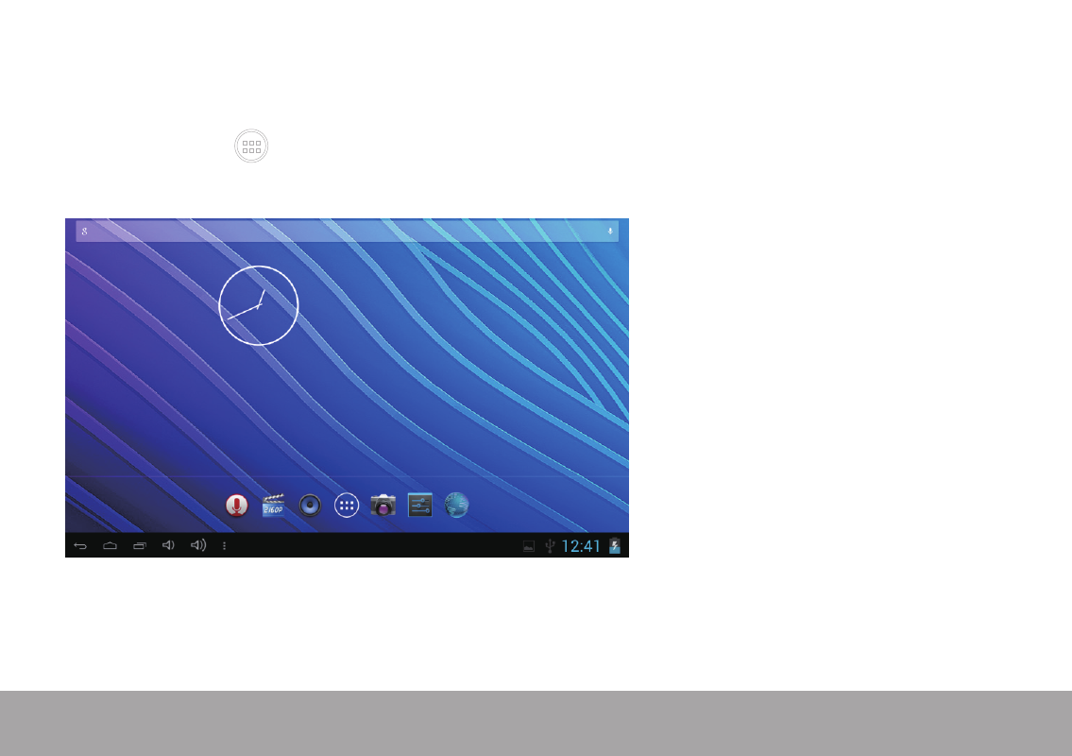Raise volume with the louder speaker button

pyautogui.click(x=198, y=546)
